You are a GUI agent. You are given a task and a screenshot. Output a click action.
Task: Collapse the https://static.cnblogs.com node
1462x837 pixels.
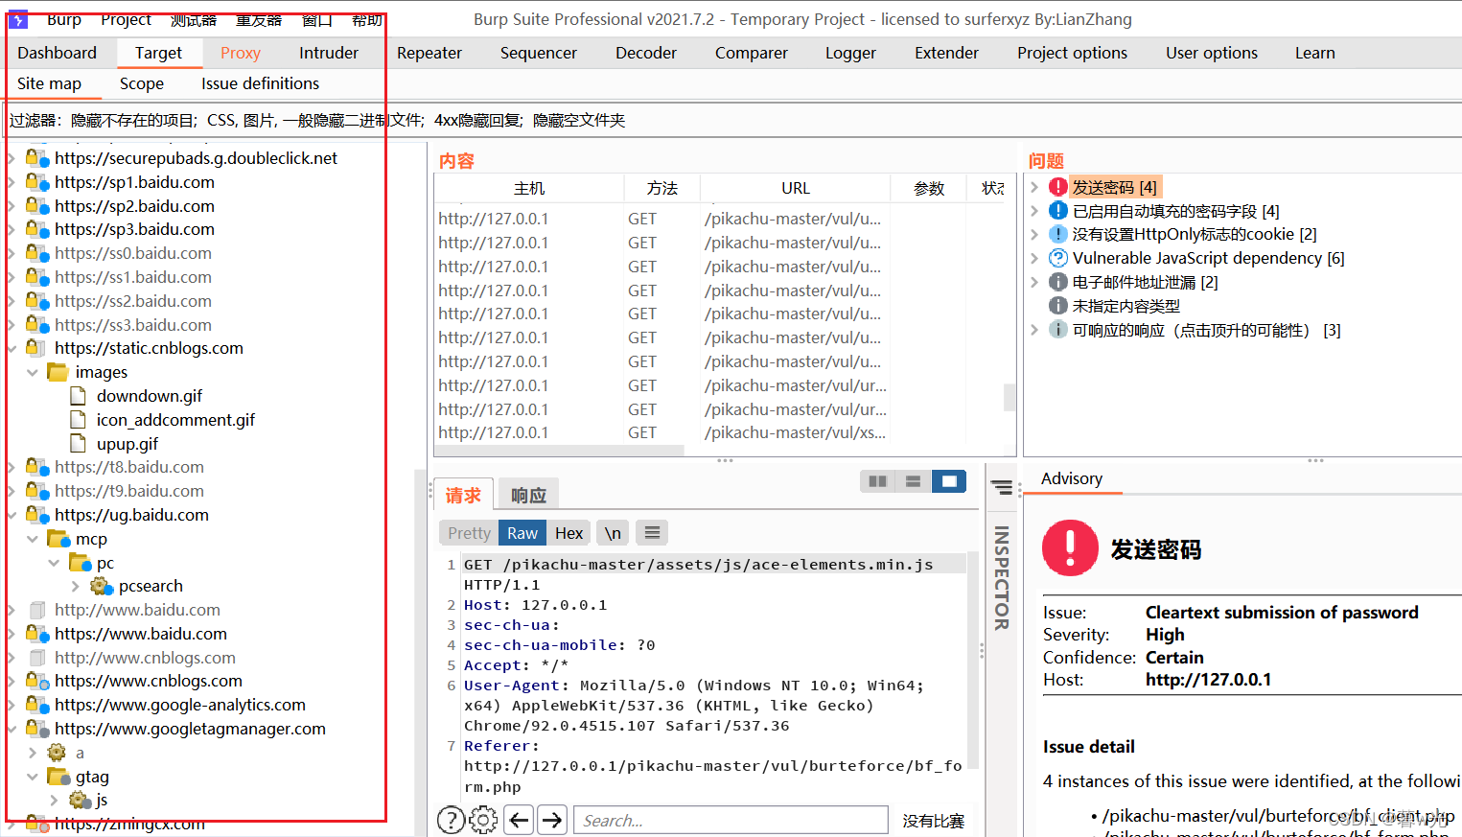(x=12, y=348)
